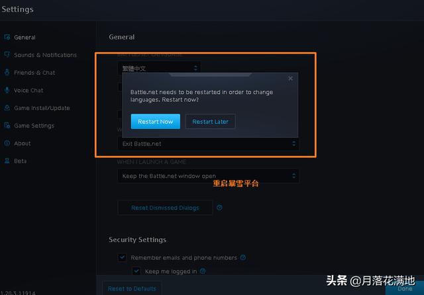Click the Sounds & Notifications speech icon
The image size is (424, 295).
7,54
